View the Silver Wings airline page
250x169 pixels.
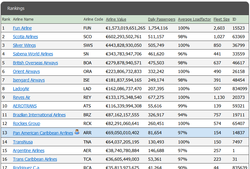pos(24,45)
